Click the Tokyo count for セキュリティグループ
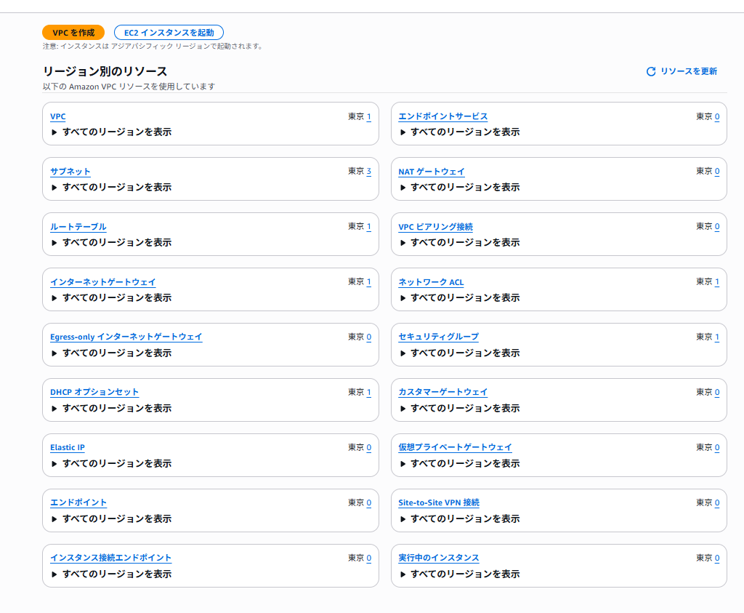The width and height of the screenshot is (744, 613). tap(717, 337)
